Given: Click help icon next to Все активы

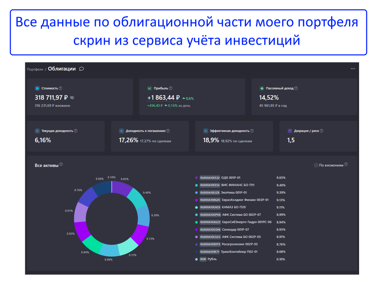Looking at the screenshot, I should pyautogui.click(x=61, y=164).
